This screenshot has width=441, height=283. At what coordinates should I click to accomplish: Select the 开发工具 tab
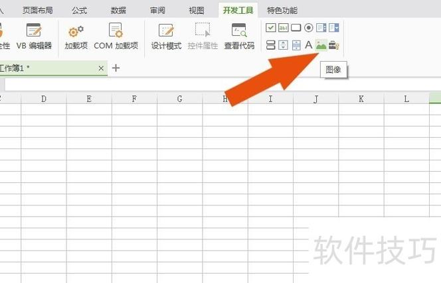238,11
